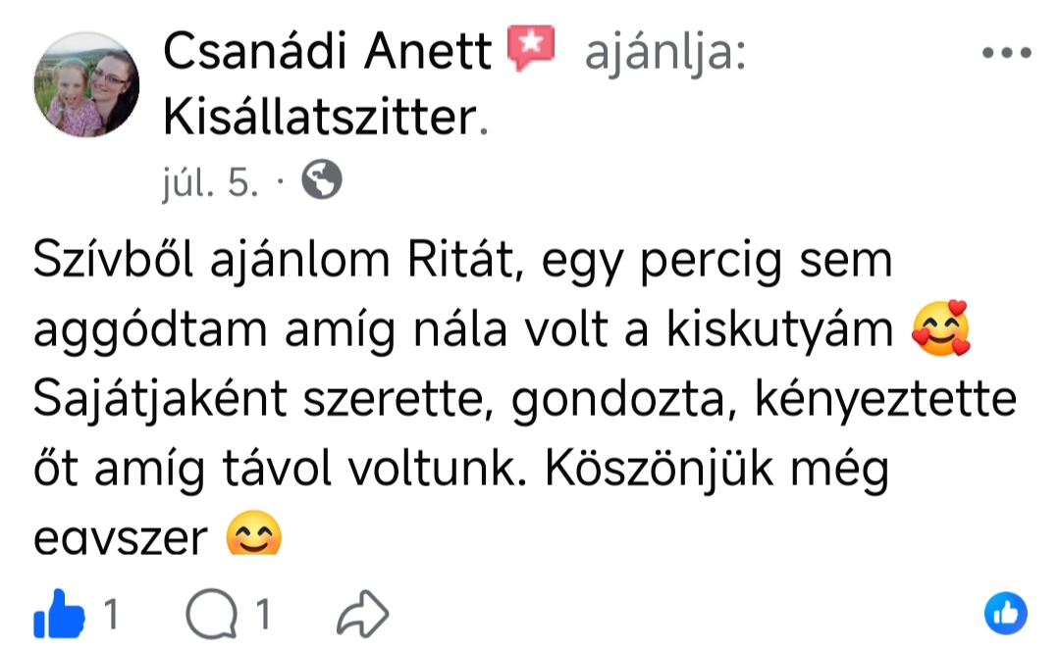
Task: Click the globe public-audience icon
Action: click(x=321, y=181)
